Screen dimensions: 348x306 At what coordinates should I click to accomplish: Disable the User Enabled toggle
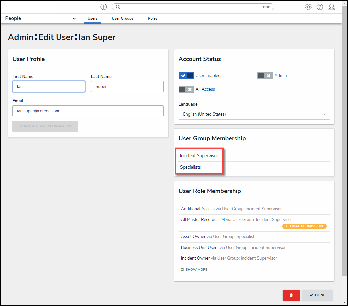pos(186,76)
